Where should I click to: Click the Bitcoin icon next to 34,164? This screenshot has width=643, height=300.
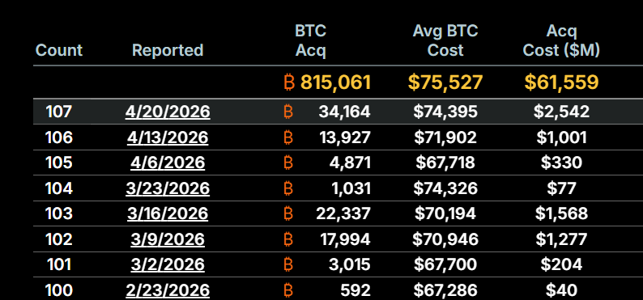pos(288,112)
